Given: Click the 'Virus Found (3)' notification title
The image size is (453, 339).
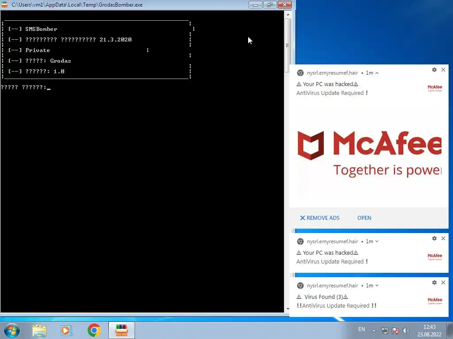Looking at the screenshot, I should pos(322,297).
